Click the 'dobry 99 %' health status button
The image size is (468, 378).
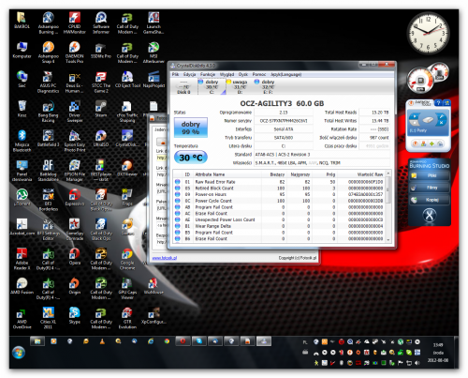point(191,128)
